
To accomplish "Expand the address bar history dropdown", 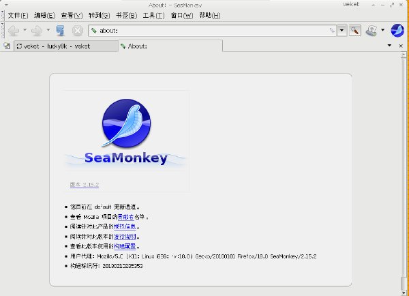I will 342,31.
